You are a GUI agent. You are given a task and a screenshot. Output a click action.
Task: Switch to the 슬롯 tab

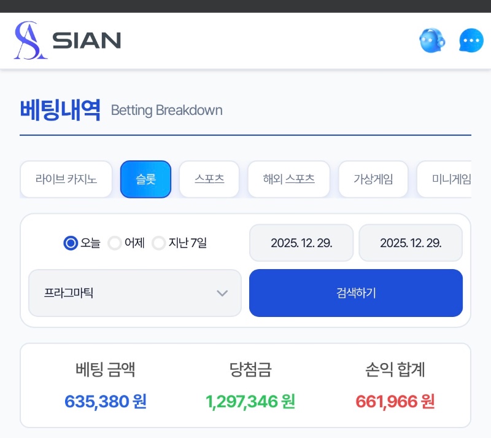click(145, 179)
